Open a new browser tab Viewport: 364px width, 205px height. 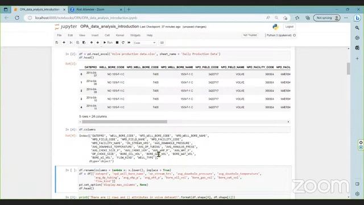129,10
